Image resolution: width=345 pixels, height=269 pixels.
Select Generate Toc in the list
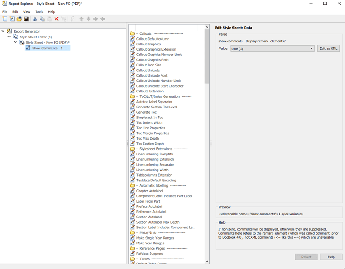(146, 112)
